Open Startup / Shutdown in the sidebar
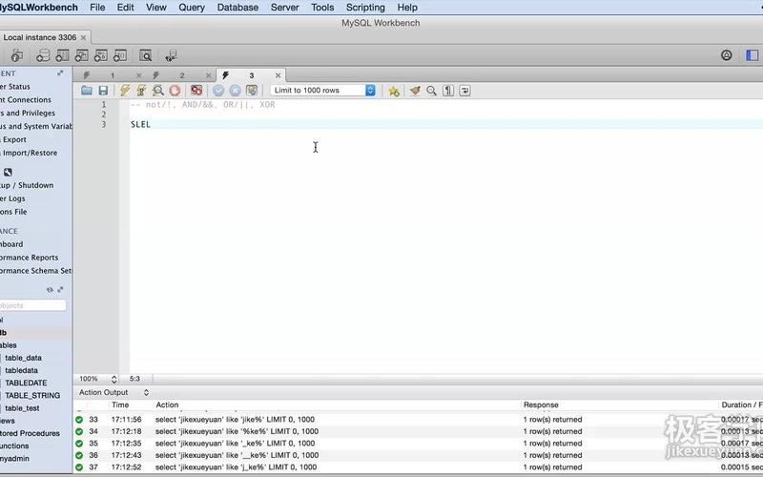Viewport: 763px width, 477px height. (x=27, y=185)
